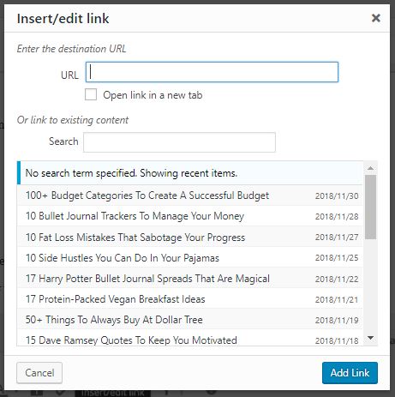Click the URL input field
This screenshot has width=395, height=397.
212,72
